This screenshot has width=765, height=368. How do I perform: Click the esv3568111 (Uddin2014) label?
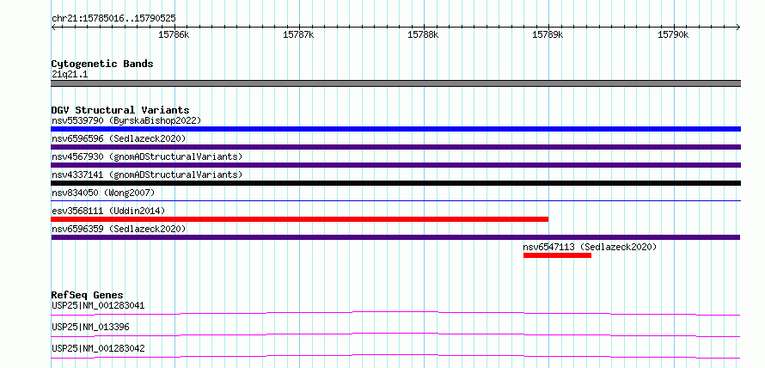coord(108,211)
